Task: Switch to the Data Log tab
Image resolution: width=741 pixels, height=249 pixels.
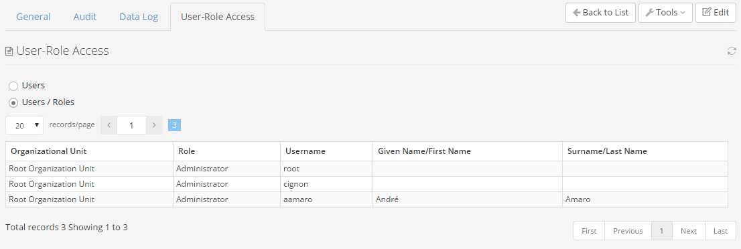Action: [x=139, y=17]
